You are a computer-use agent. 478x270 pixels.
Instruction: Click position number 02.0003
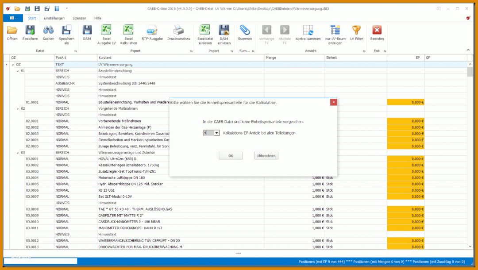point(32,134)
